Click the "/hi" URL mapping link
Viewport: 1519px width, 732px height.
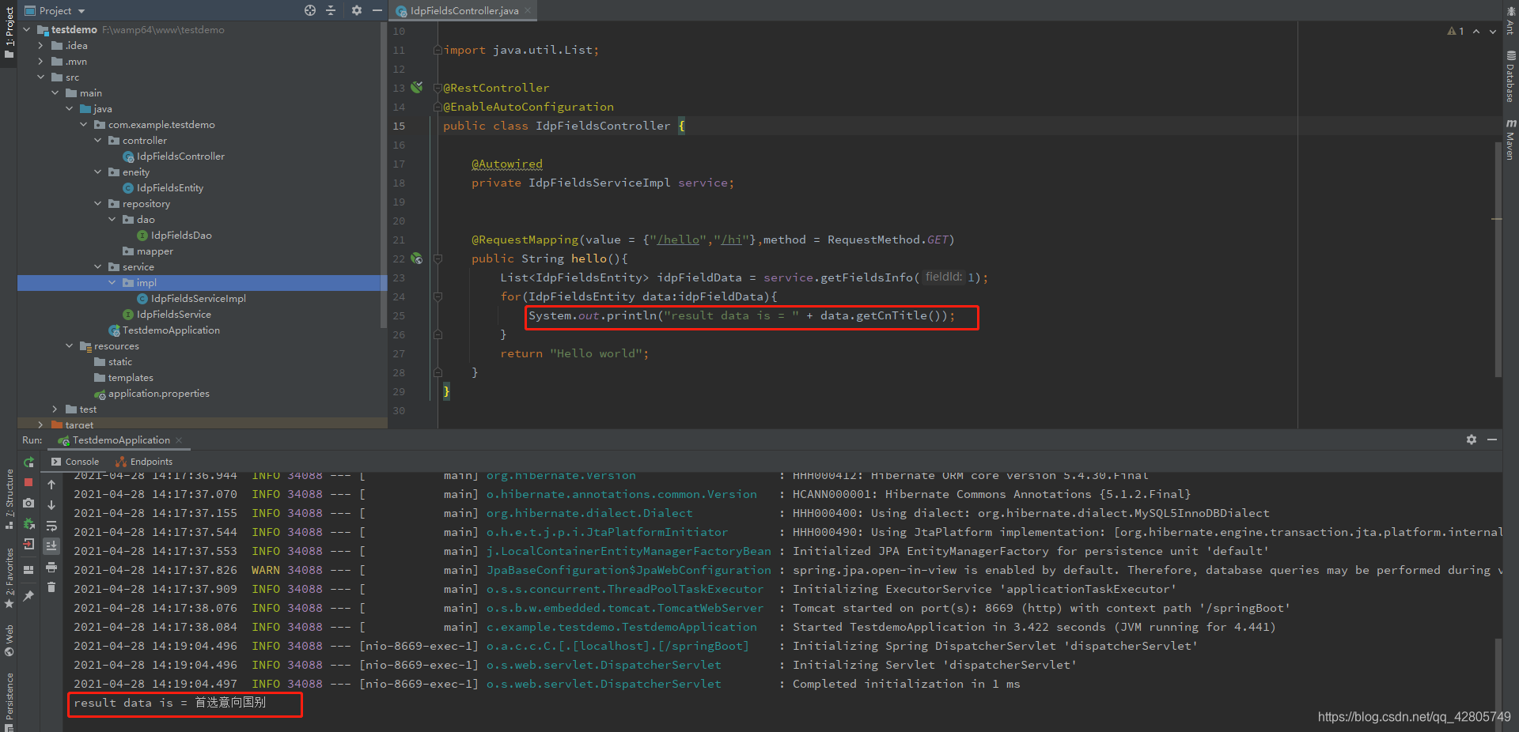[731, 240]
